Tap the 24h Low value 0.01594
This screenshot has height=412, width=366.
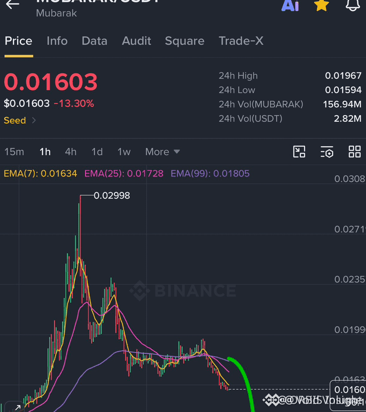click(x=343, y=90)
